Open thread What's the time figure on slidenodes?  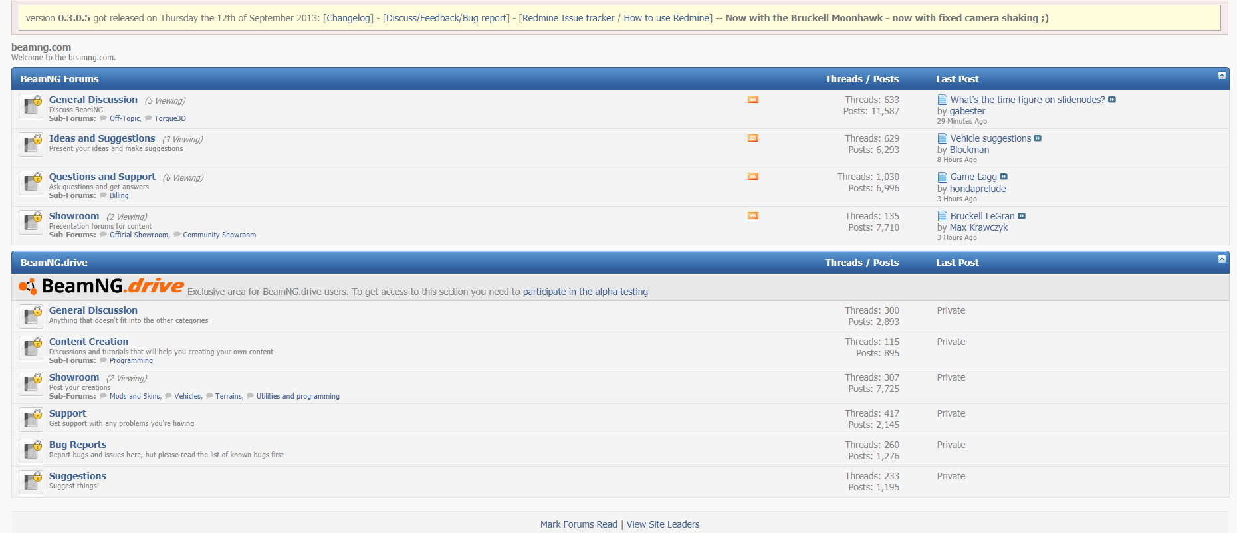pyautogui.click(x=1028, y=100)
